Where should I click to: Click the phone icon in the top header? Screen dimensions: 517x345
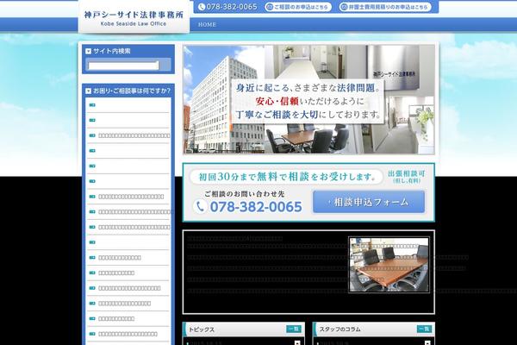click(x=202, y=7)
